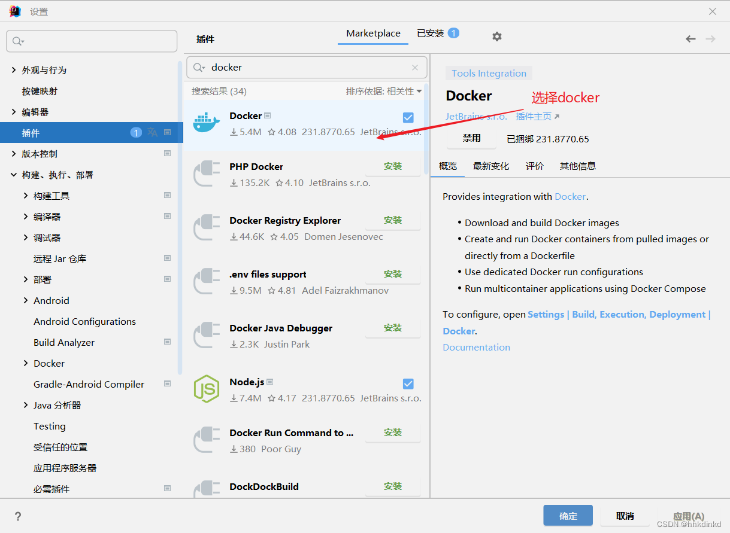Select 受信任的位置 in settings tree
Viewport: 730px width, 533px height.
pyautogui.click(x=60, y=447)
